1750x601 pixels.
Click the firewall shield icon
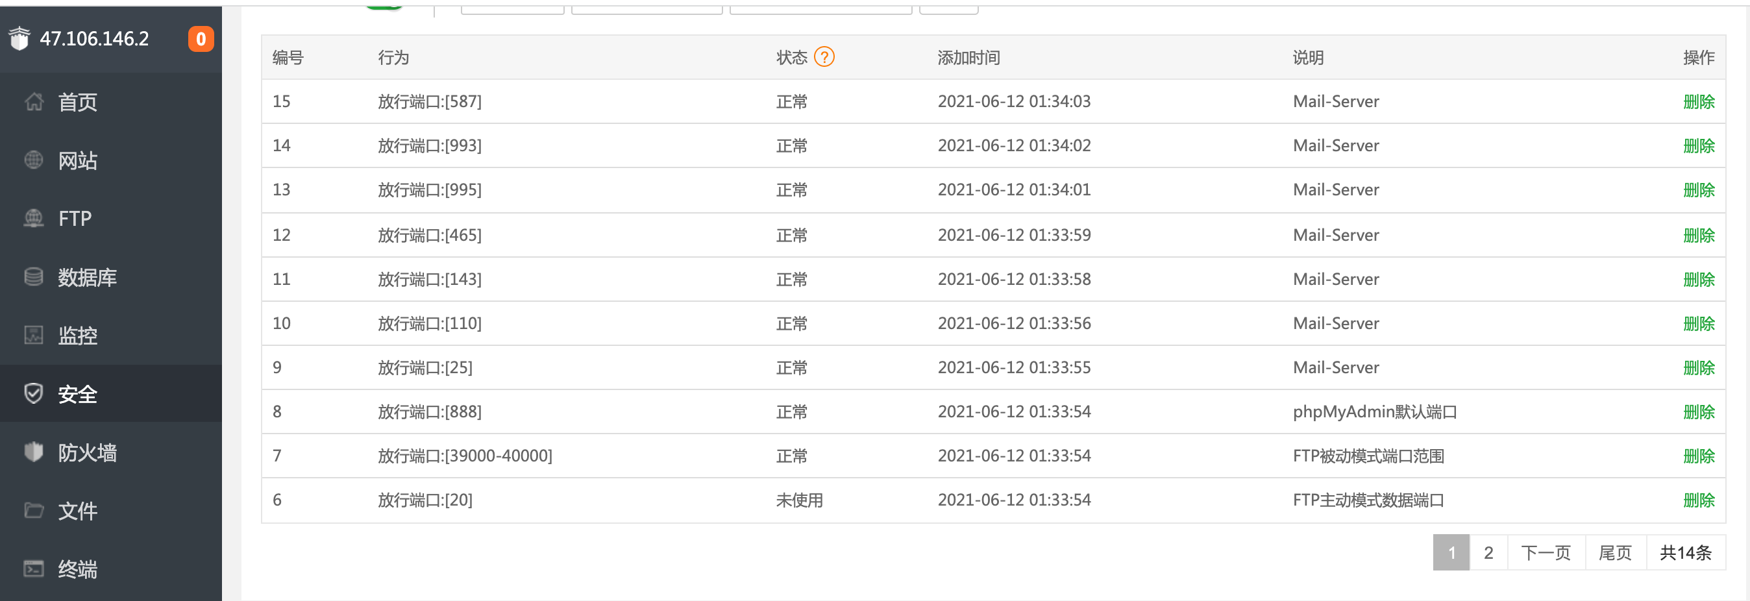pos(33,452)
